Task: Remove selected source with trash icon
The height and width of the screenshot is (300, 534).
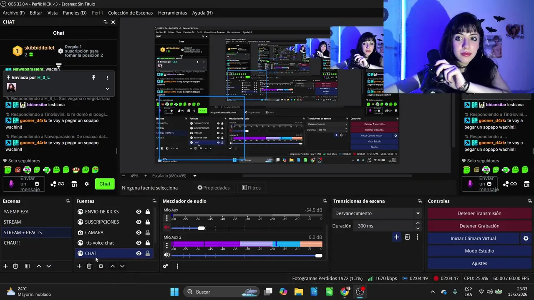Action: pos(89,266)
